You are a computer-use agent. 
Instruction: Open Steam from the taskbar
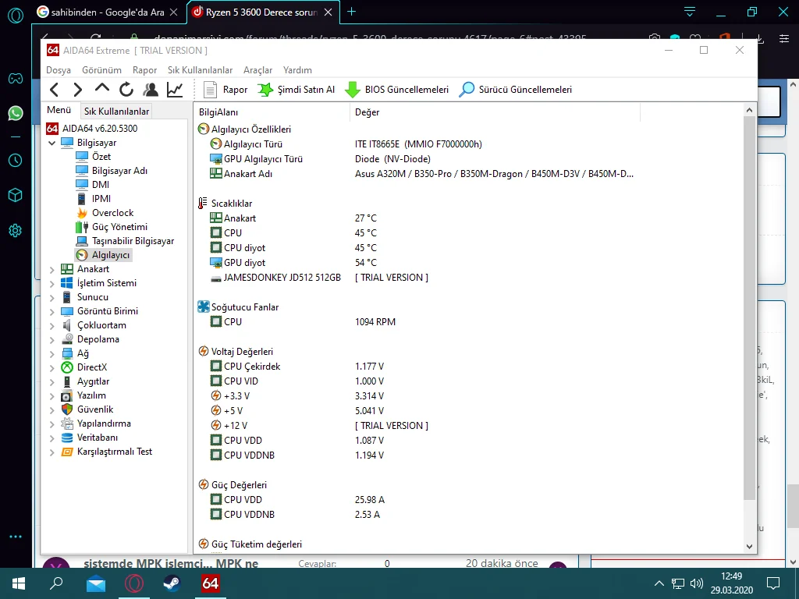click(x=172, y=583)
